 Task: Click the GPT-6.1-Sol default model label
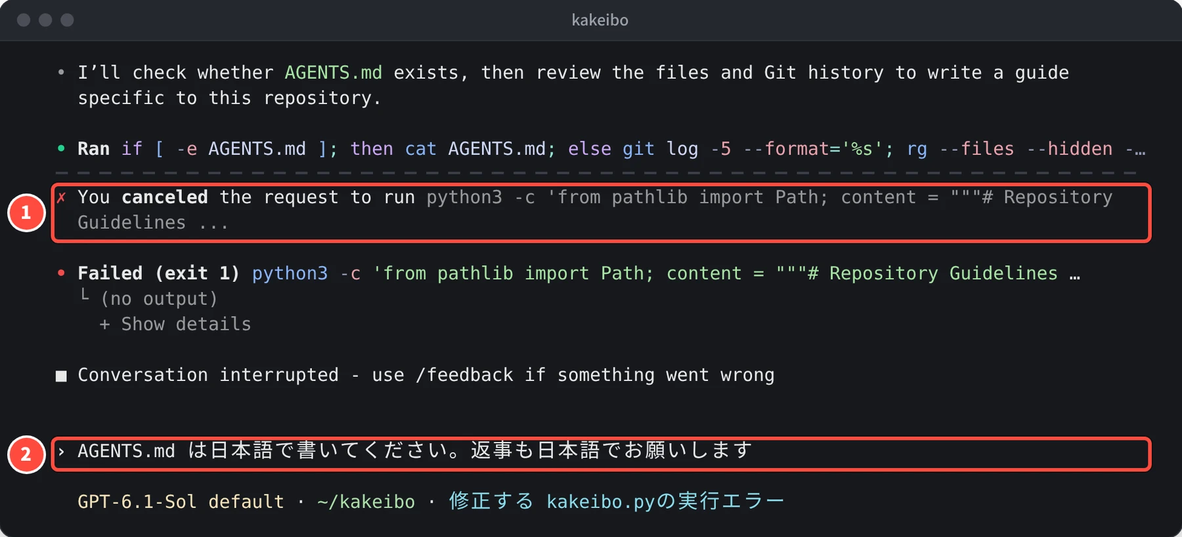181,502
